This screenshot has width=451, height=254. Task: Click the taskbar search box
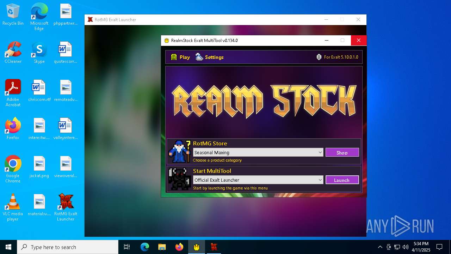tap(68, 247)
